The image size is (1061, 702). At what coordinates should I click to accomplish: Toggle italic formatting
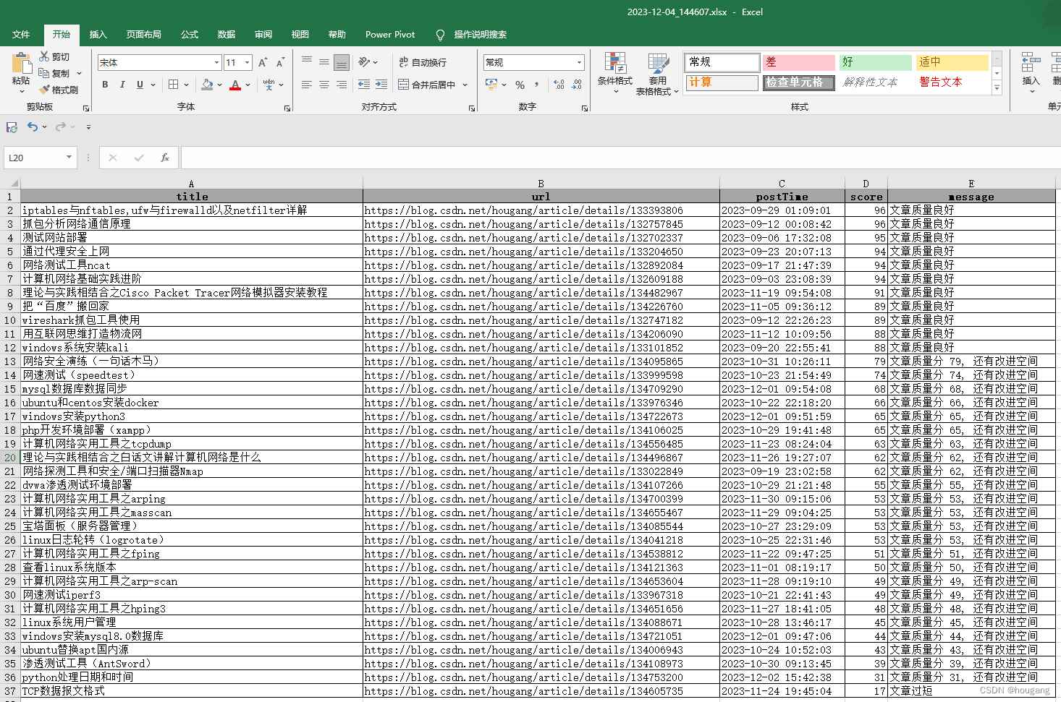pos(122,85)
